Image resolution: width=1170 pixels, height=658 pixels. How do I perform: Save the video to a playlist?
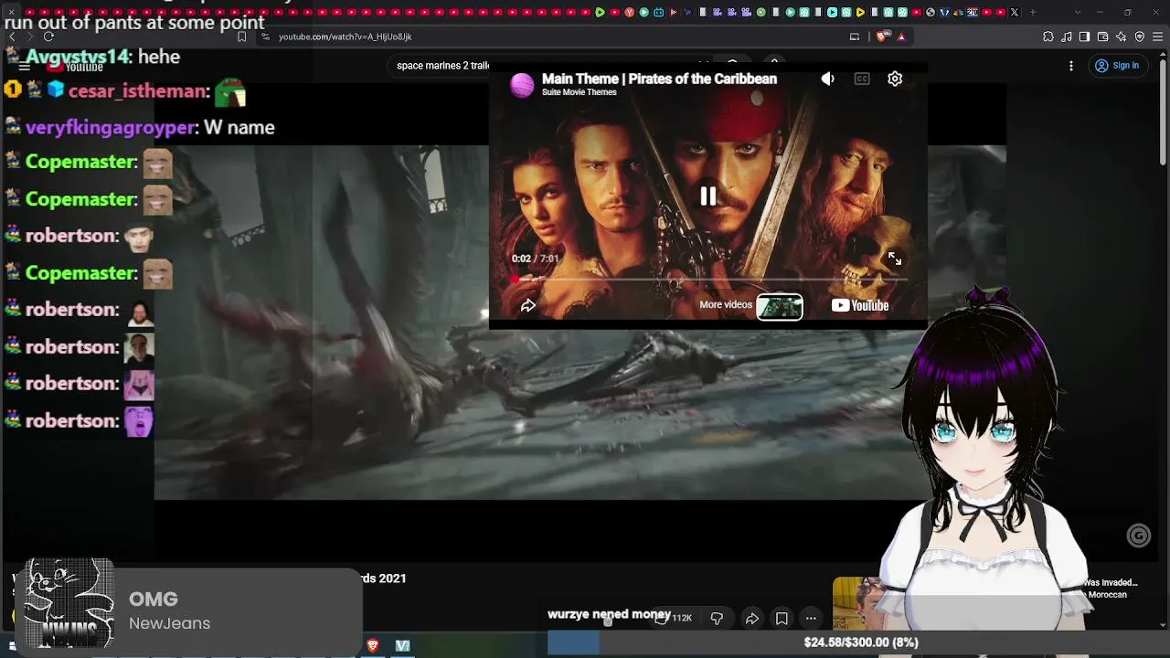(x=782, y=619)
